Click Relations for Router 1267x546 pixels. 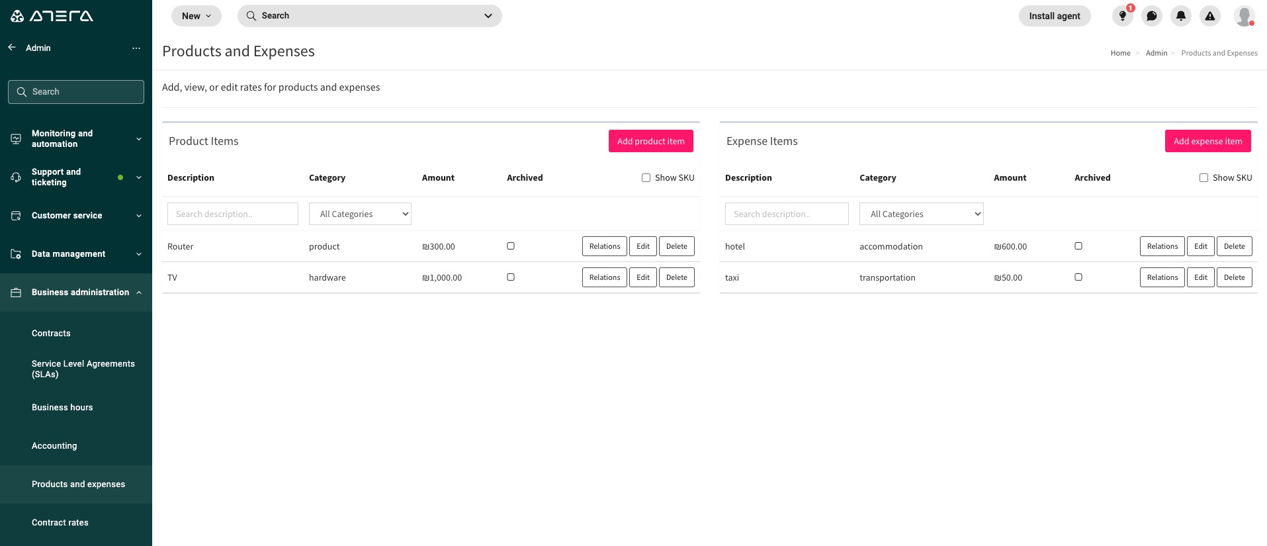(605, 246)
